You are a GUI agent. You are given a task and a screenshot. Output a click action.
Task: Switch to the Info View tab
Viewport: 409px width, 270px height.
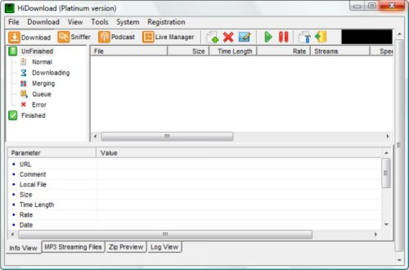pyautogui.click(x=23, y=248)
